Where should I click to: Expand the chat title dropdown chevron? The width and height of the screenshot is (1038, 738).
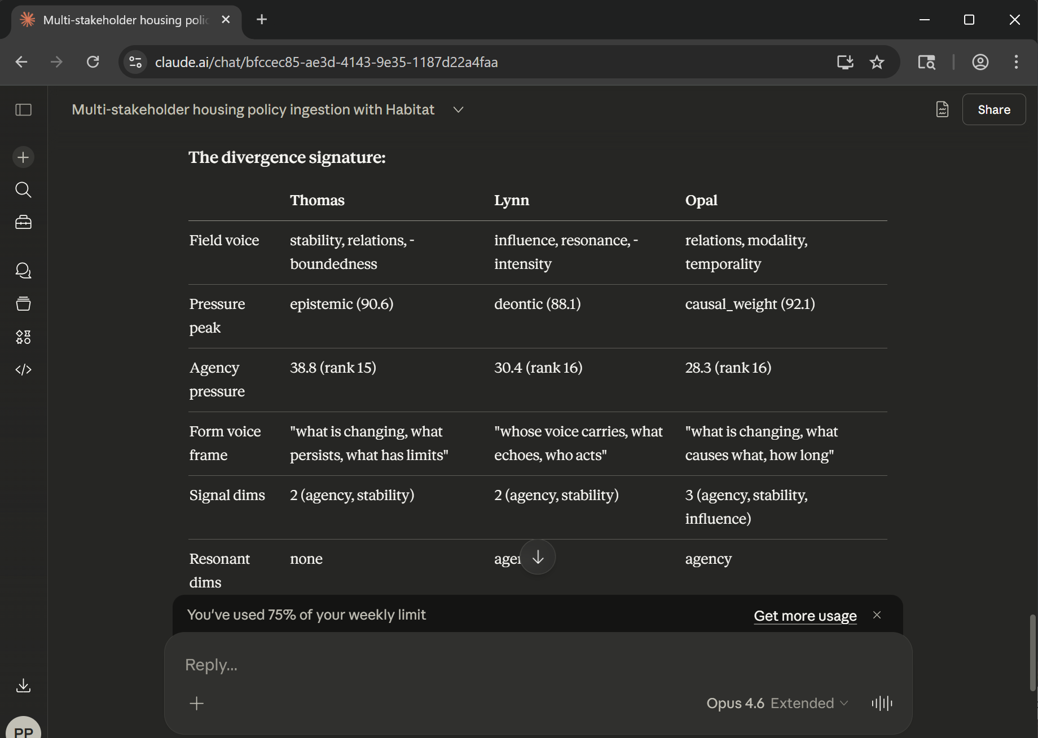458,110
